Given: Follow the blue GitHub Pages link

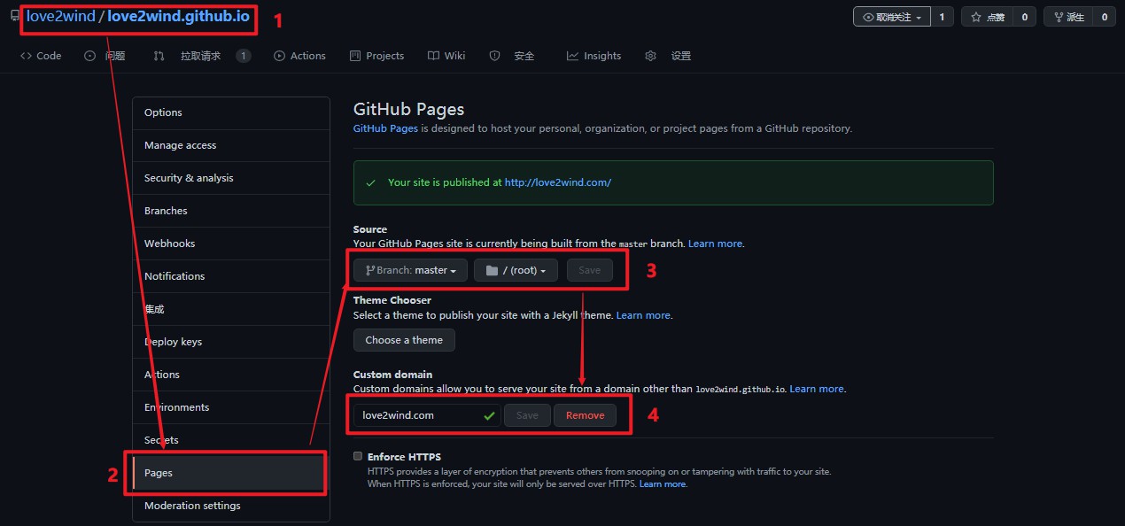Looking at the screenshot, I should (x=385, y=128).
